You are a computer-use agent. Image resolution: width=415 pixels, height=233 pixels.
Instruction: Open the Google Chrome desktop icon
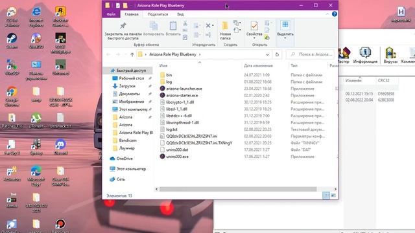[12, 96]
